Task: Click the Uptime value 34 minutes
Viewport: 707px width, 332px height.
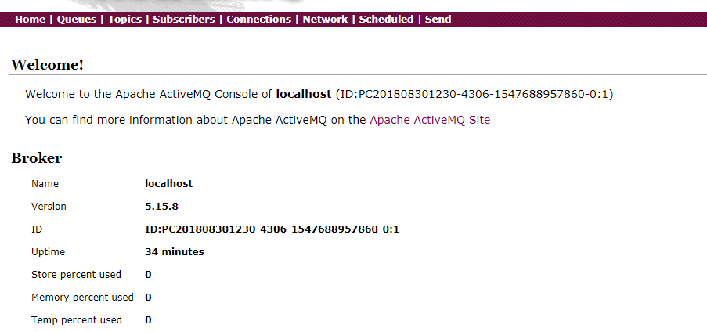Action: point(174,251)
